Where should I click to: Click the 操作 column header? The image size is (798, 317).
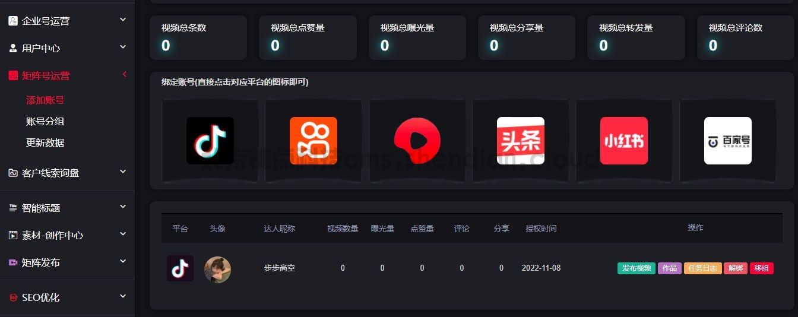point(695,228)
